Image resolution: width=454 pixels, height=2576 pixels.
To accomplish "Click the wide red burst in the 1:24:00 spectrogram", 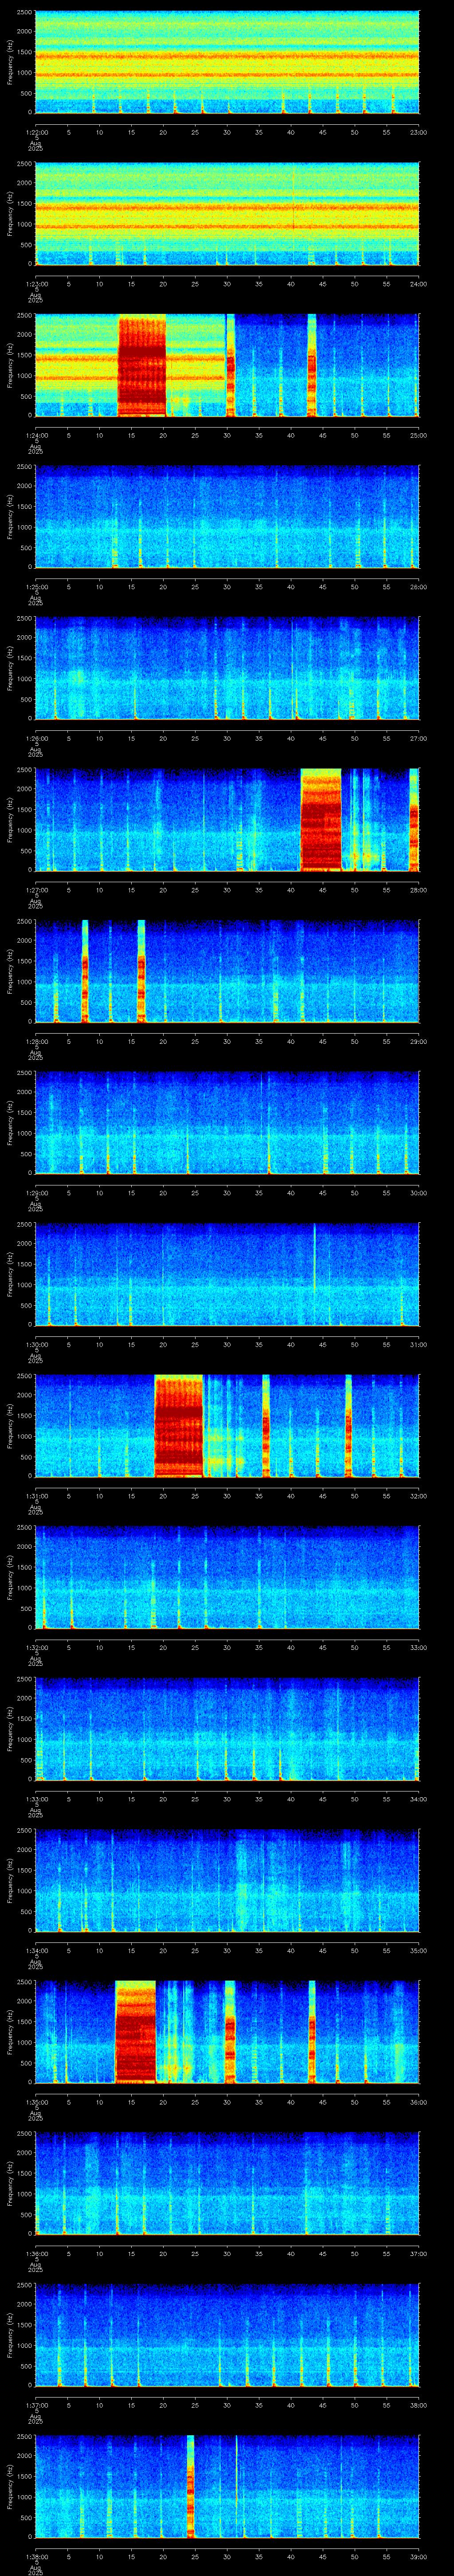I will [x=142, y=365].
